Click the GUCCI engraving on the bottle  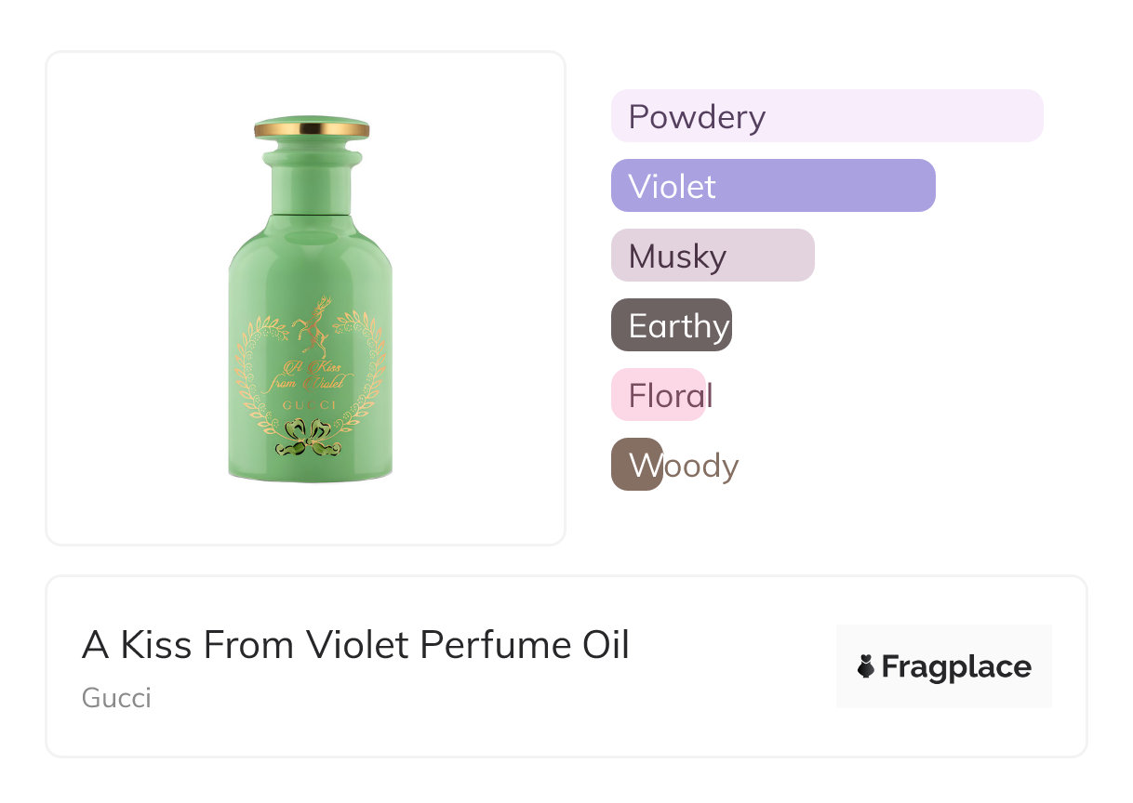311,405
